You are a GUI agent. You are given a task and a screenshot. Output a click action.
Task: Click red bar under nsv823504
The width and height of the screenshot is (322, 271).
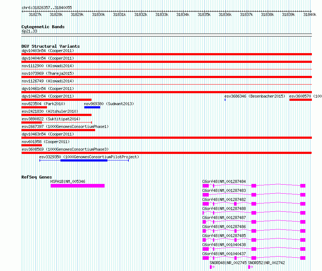point(34,107)
